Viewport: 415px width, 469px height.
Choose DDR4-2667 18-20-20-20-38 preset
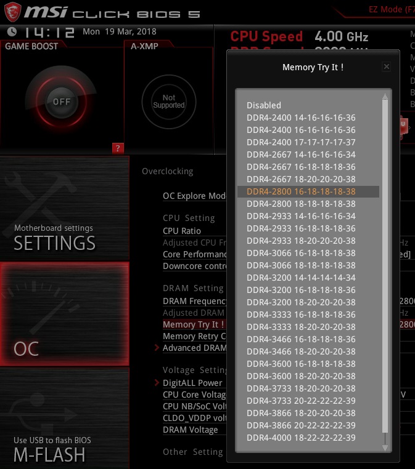pos(301,179)
